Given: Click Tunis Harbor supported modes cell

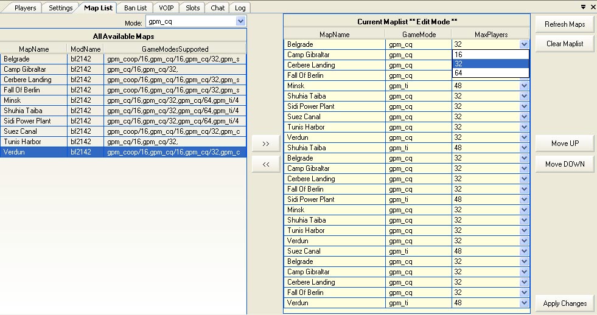Looking at the screenshot, I should coord(175,142).
